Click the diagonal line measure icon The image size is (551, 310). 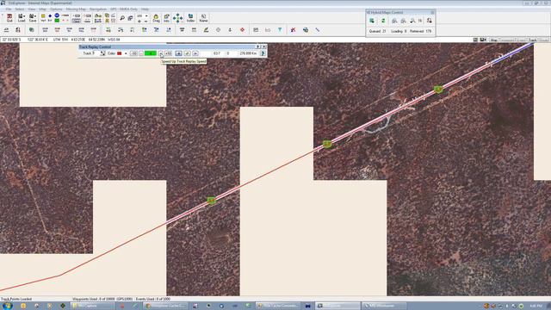tap(317, 30)
